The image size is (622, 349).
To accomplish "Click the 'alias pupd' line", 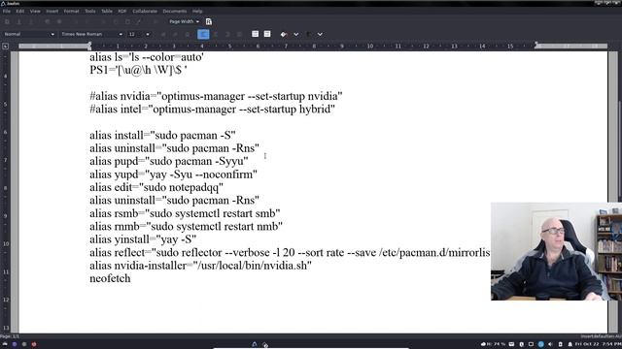I will pyautogui.click(x=168, y=162).
